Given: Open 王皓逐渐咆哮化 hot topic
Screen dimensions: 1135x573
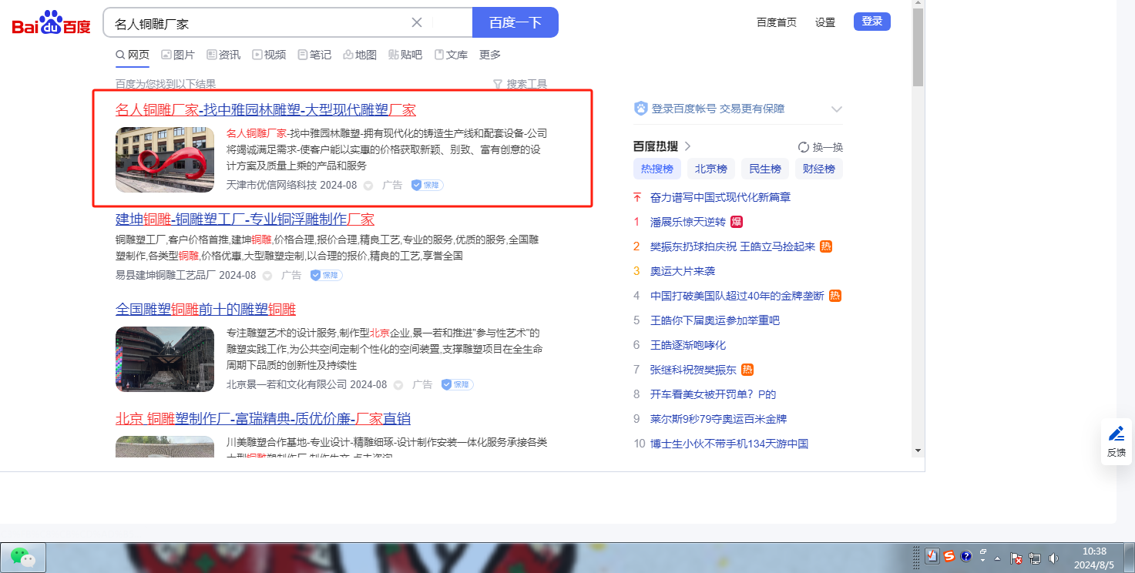Looking at the screenshot, I should pos(688,345).
